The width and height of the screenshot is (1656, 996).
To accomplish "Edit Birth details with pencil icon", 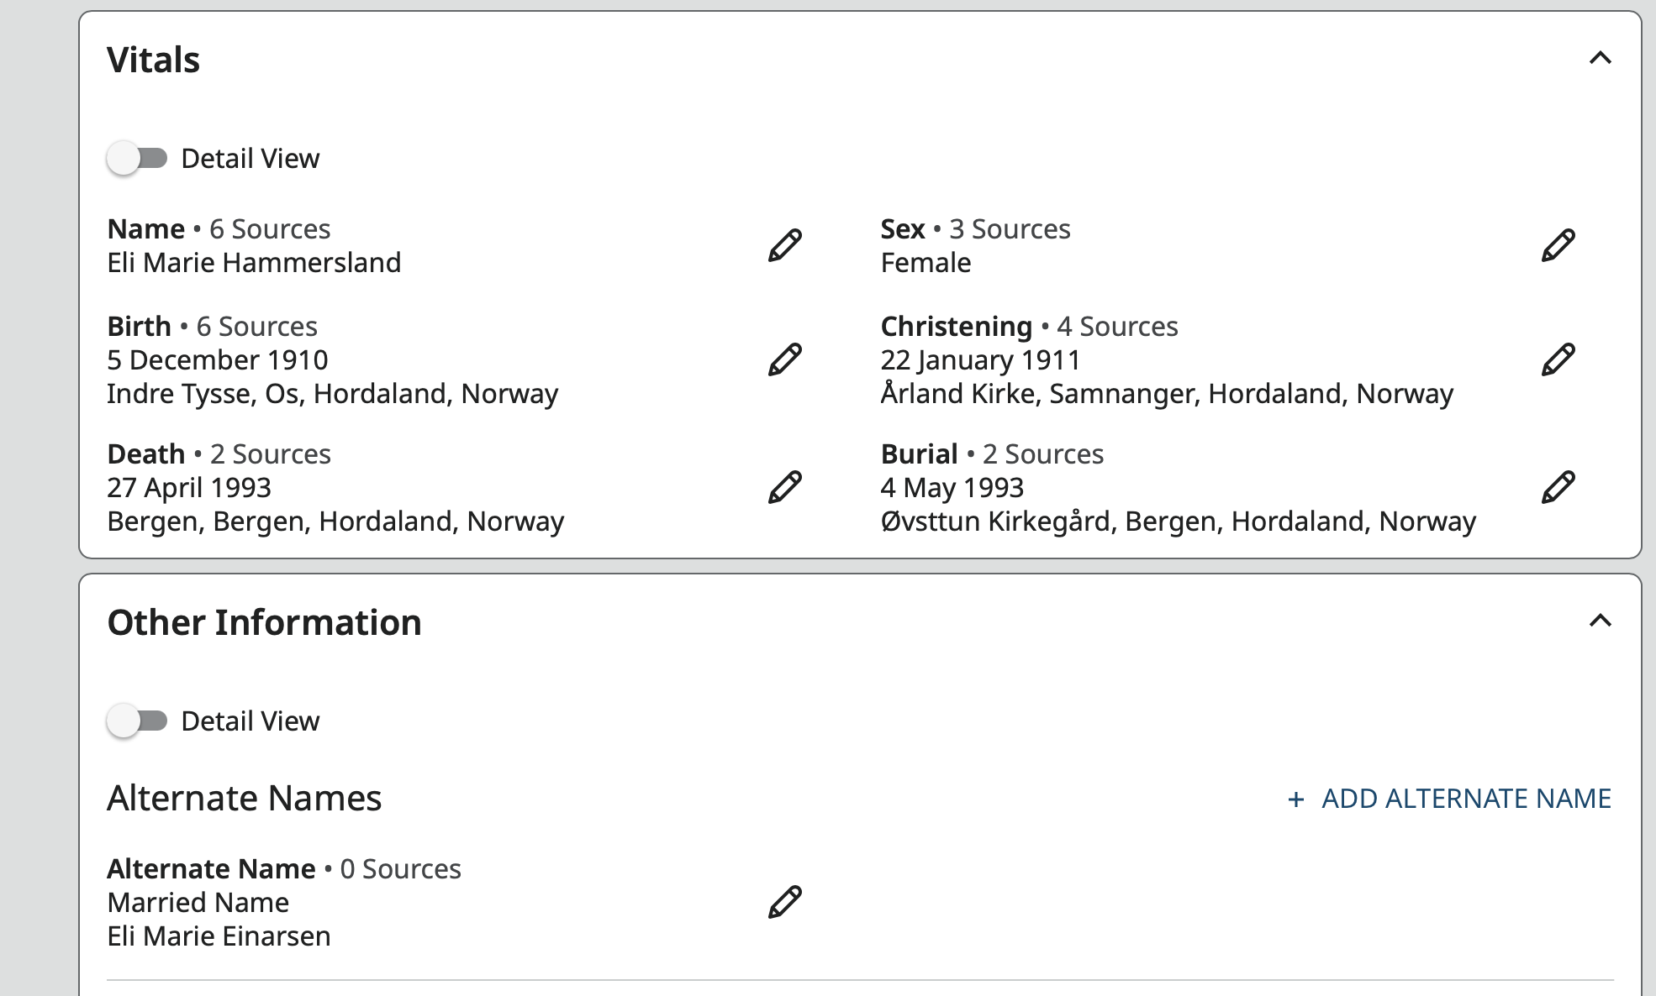I will click(784, 359).
